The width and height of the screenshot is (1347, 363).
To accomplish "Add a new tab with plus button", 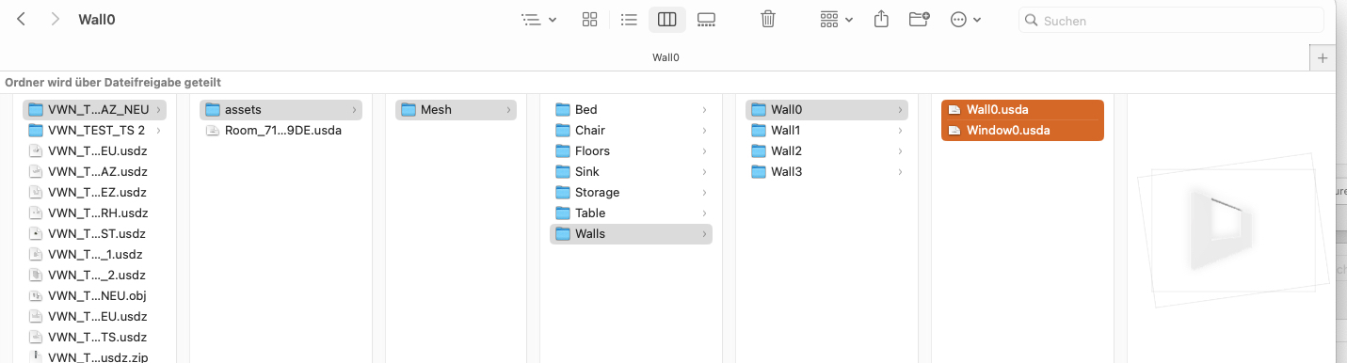I will (1323, 58).
